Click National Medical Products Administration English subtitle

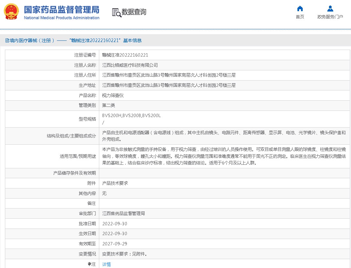tap(61, 18)
